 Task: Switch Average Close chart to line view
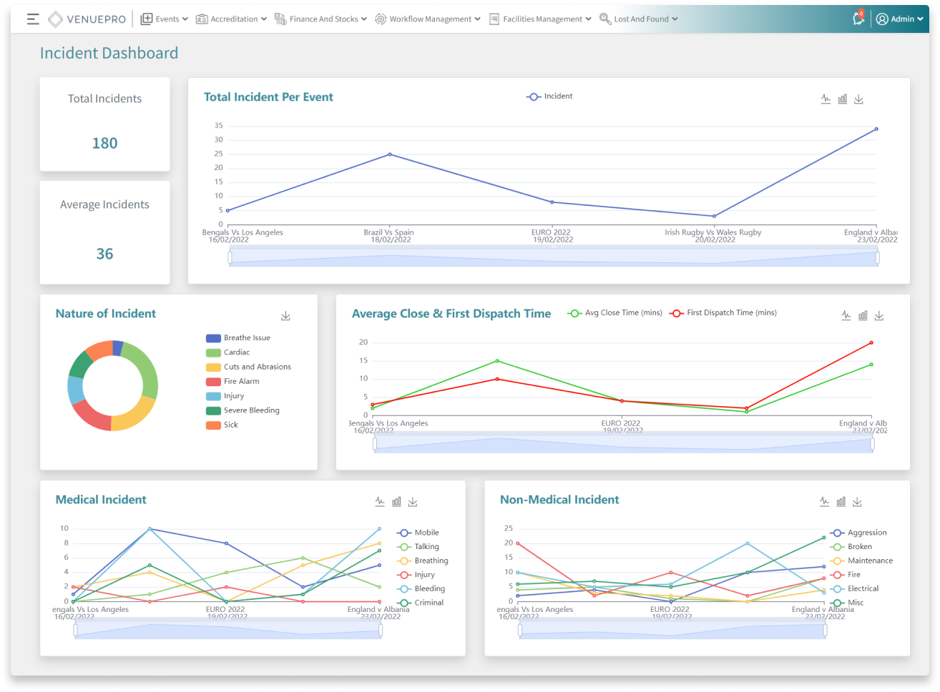point(846,315)
